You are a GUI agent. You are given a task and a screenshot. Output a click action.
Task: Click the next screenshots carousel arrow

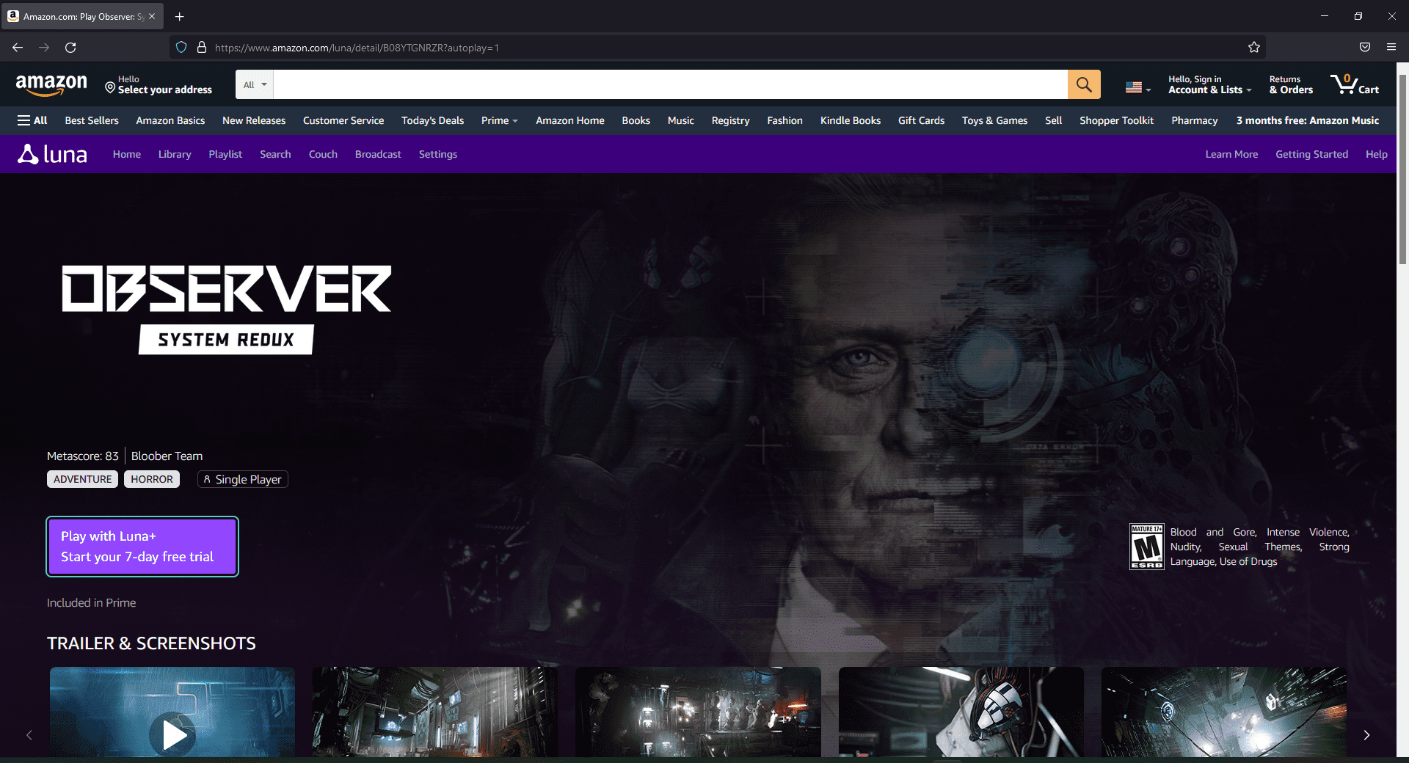point(1366,735)
